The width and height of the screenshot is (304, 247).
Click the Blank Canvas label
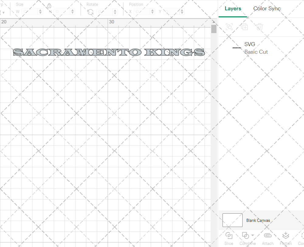(258, 220)
